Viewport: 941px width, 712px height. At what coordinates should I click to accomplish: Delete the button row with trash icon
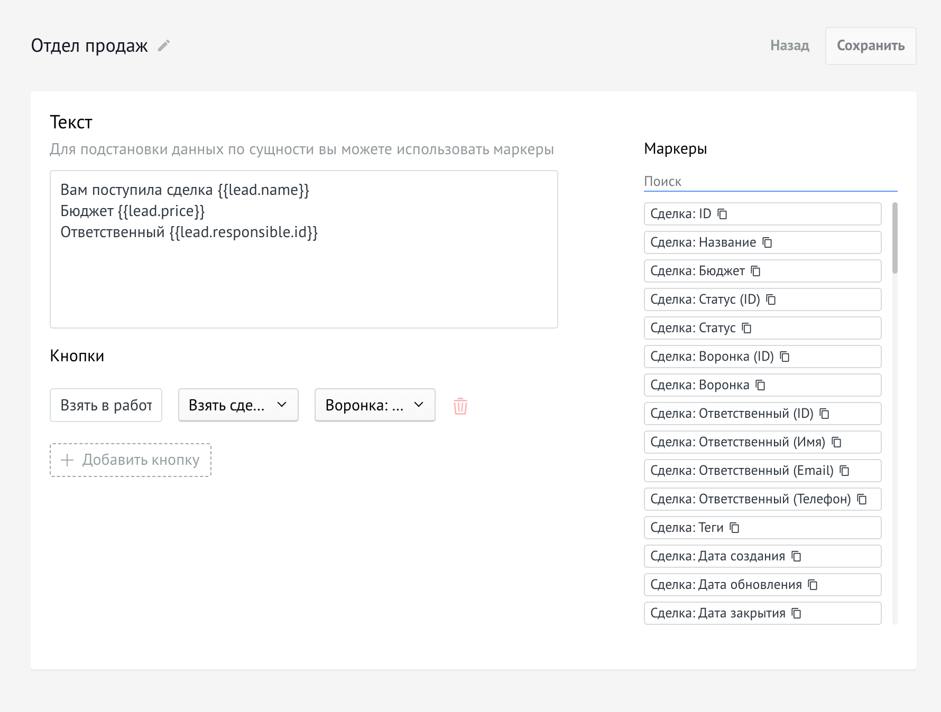tap(460, 406)
